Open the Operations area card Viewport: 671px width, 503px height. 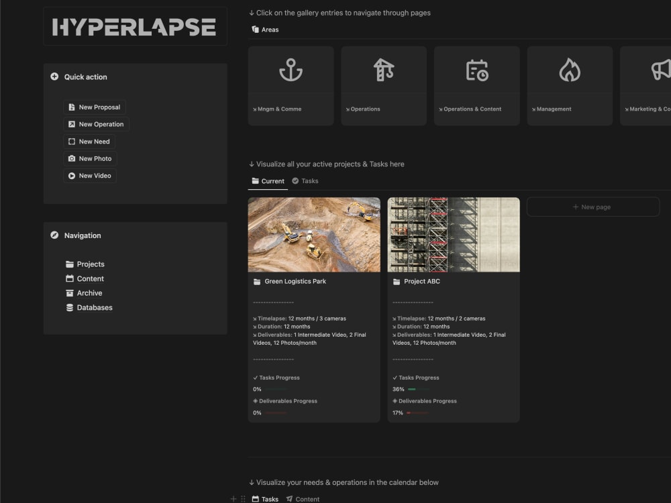(x=383, y=86)
